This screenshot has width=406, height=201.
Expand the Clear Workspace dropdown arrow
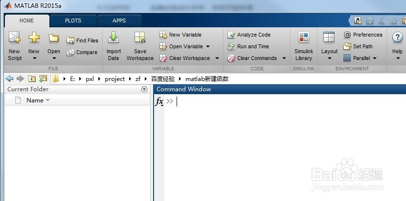tap(217, 59)
